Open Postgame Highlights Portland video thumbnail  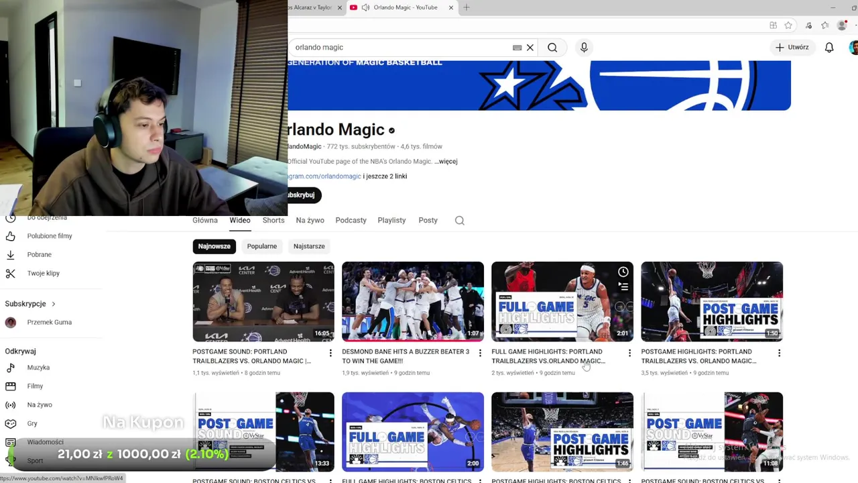(712, 302)
